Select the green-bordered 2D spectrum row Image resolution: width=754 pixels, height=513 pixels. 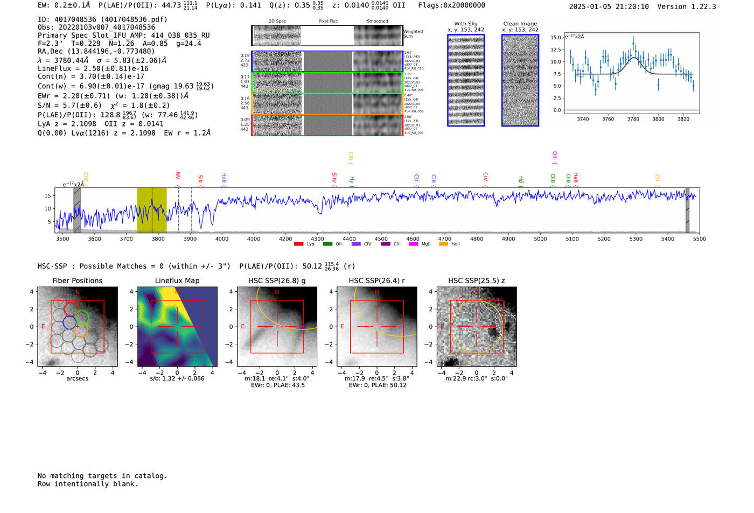pos(327,83)
